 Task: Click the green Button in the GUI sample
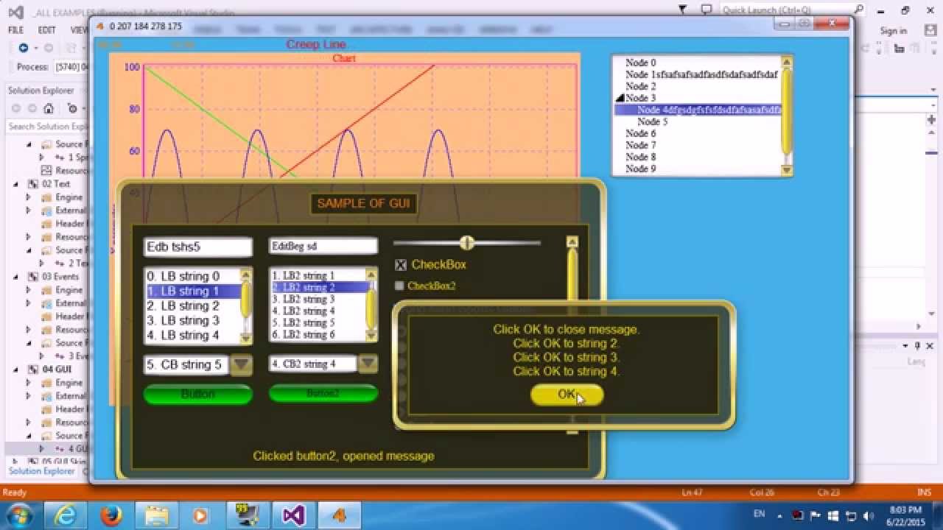click(197, 395)
